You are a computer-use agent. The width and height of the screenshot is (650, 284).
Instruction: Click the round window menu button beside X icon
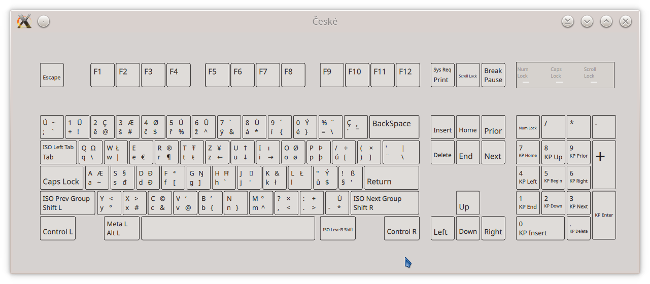point(44,21)
